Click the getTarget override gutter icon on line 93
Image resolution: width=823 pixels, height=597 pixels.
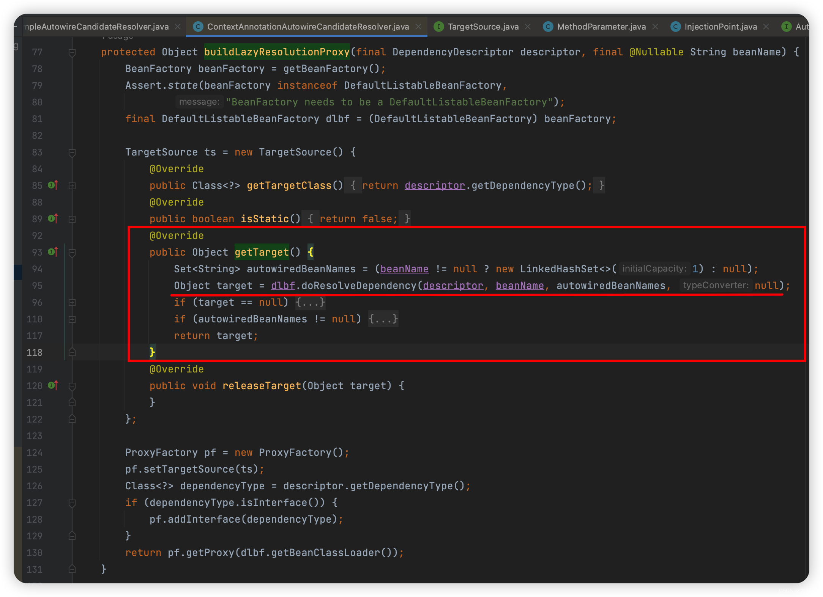tap(53, 252)
